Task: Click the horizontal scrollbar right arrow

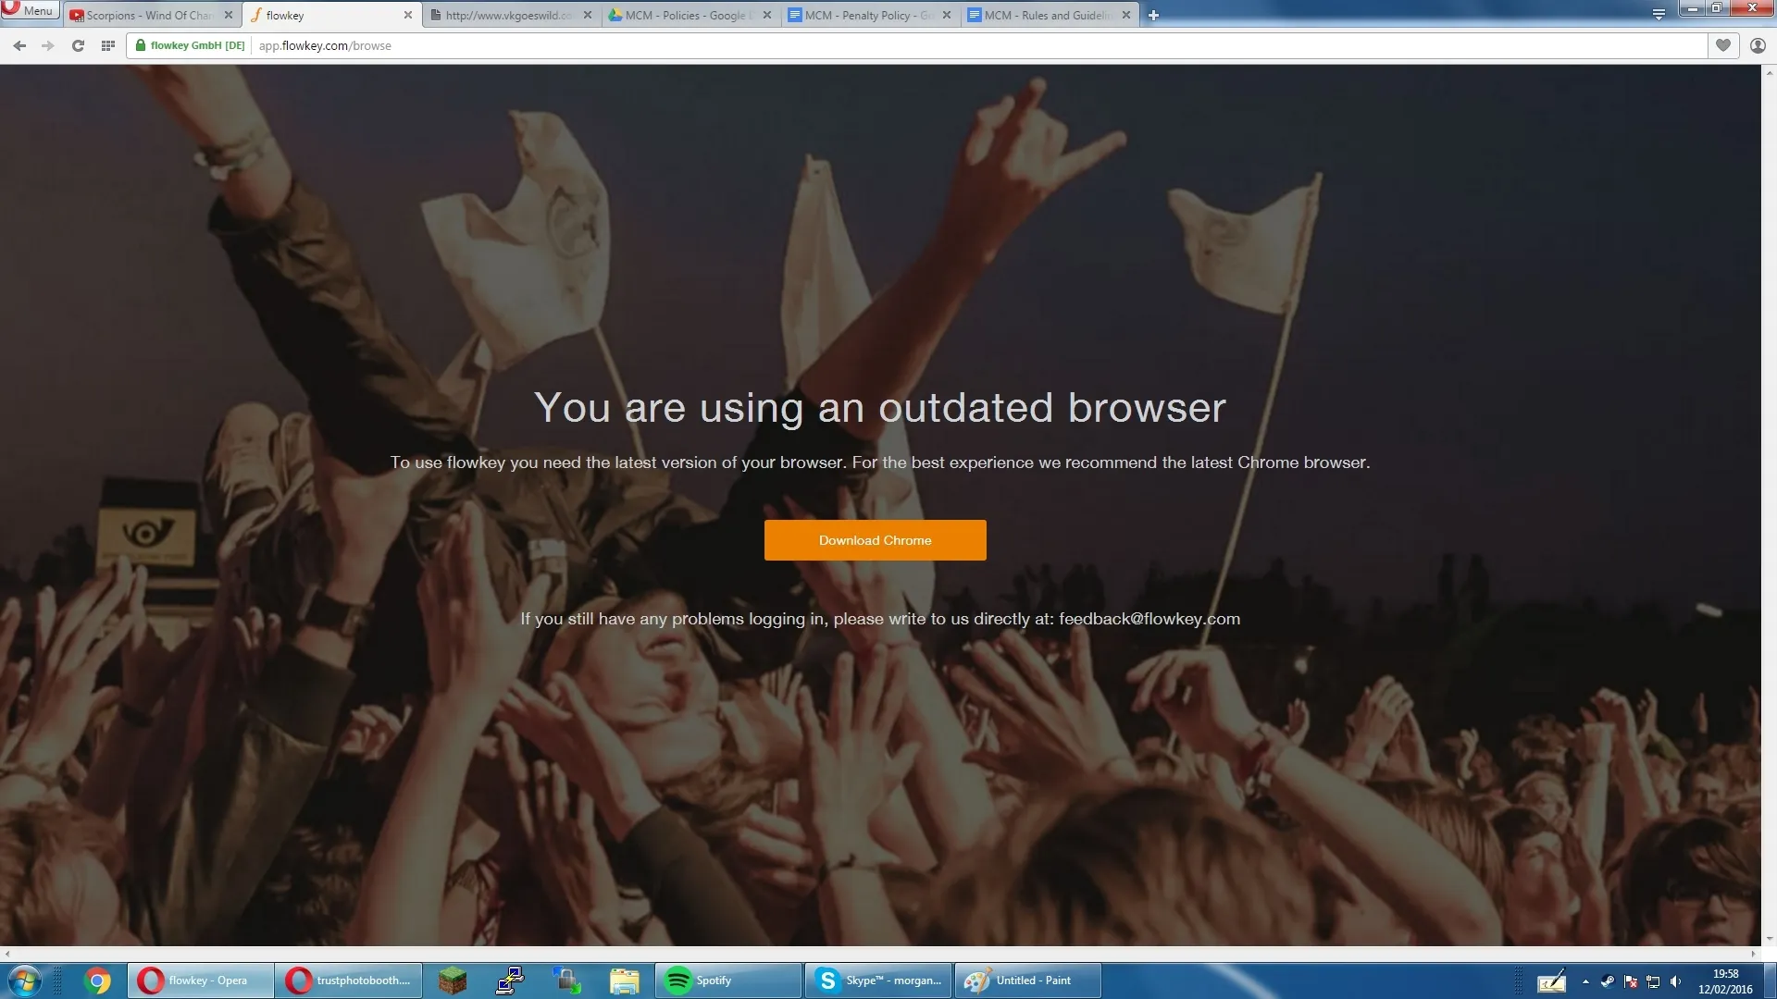Action: click(1754, 954)
